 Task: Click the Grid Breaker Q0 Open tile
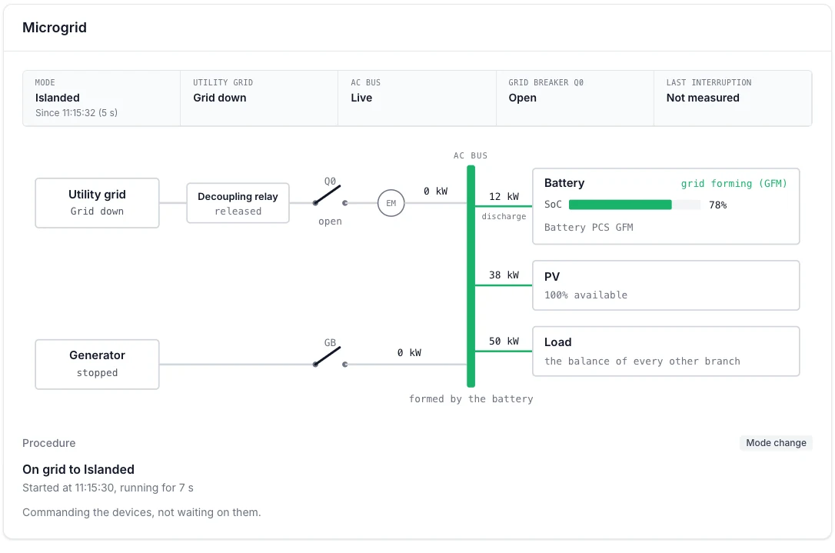pyautogui.click(x=574, y=98)
